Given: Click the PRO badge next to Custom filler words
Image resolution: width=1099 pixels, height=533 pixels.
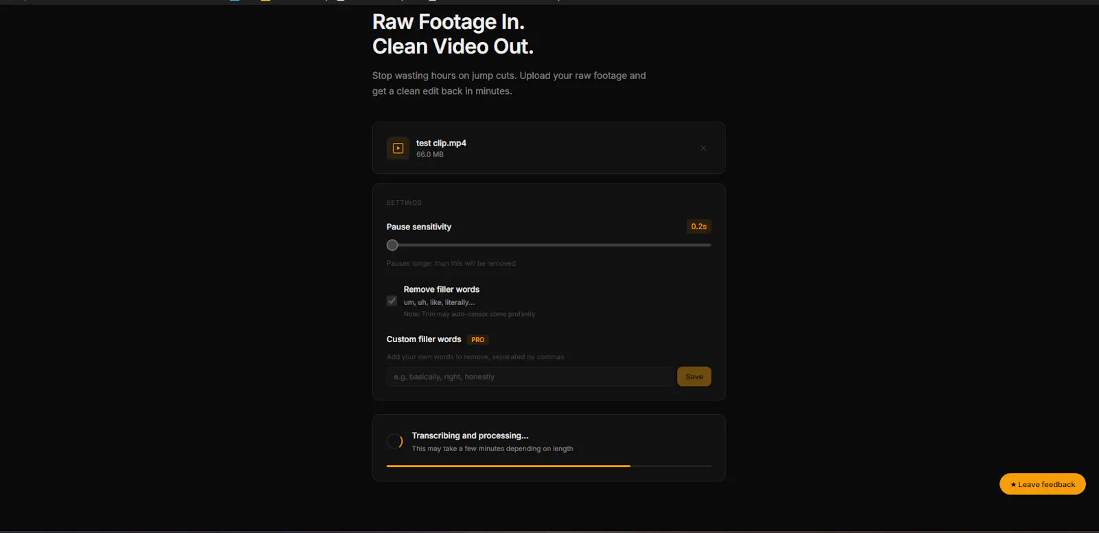Looking at the screenshot, I should [477, 340].
